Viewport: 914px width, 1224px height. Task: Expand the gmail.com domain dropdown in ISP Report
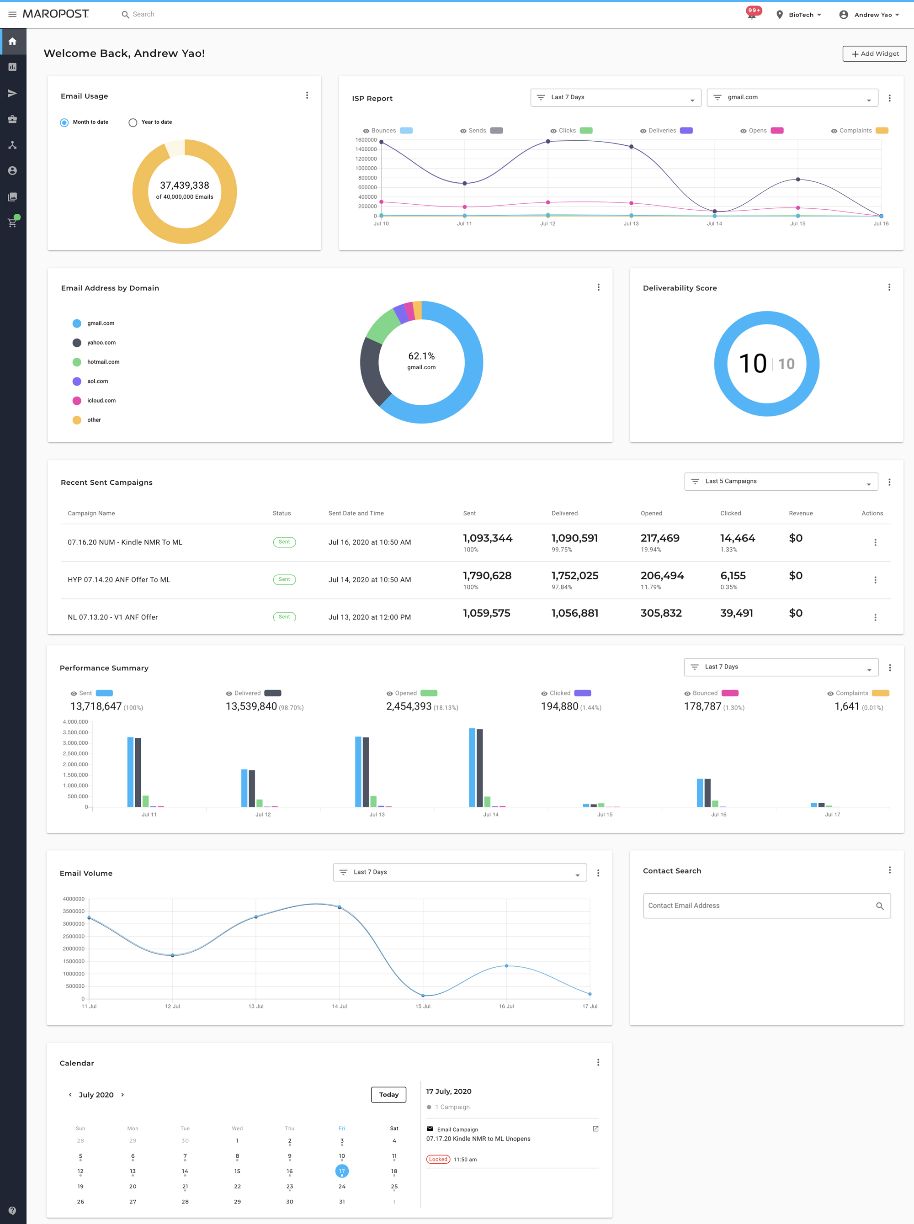pyautogui.click(x=792, y=97)
